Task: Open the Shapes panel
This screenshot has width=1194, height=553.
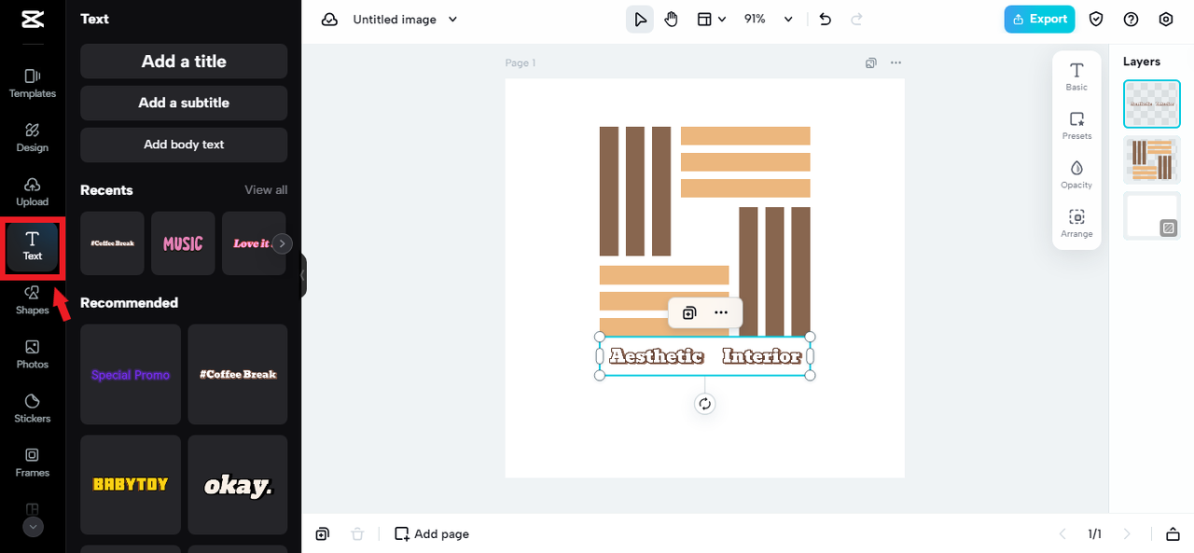Action: pyautogui.click(x=33, y=300)
